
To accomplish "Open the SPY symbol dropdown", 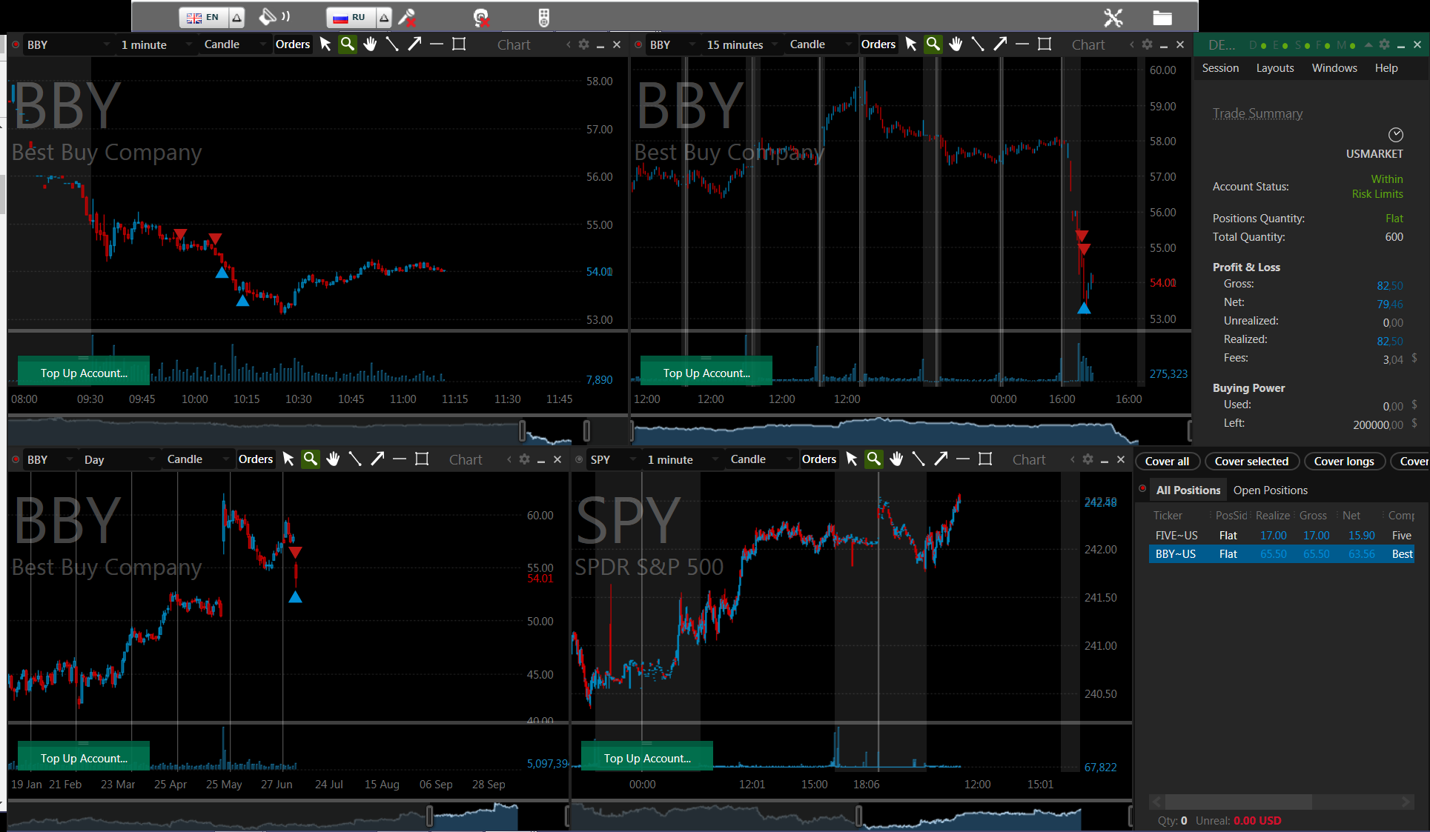I will click(x=613, y=459).
